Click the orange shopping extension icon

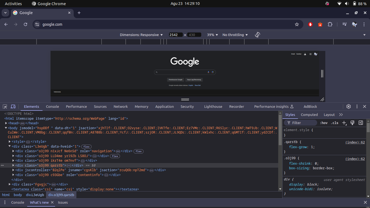point(320,24)
